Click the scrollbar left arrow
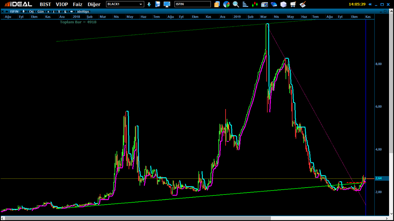 [x=2, y=218]
